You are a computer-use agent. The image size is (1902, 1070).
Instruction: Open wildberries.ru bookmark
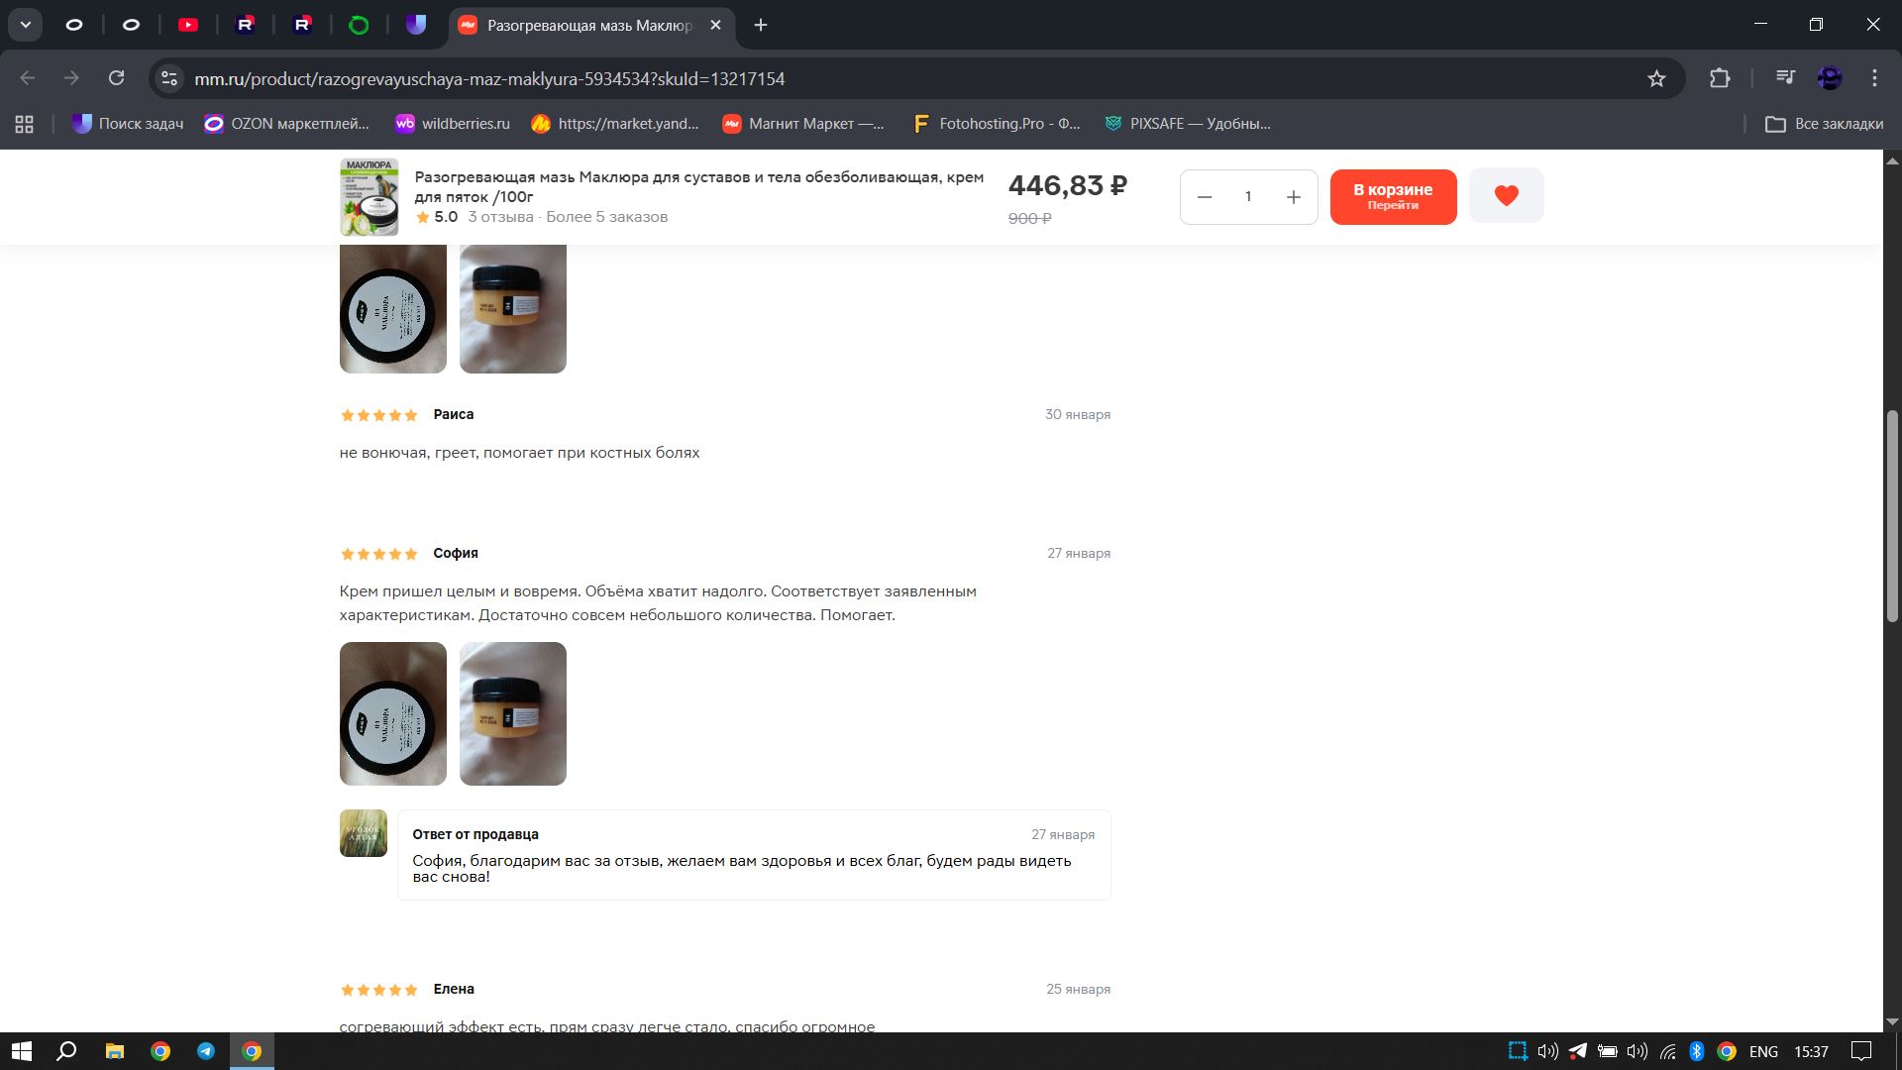click(x=452, y=124)
